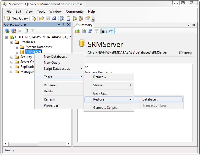Click the Filter icon in Object Explorer
The image size is (200, 156).
(33, 30)
